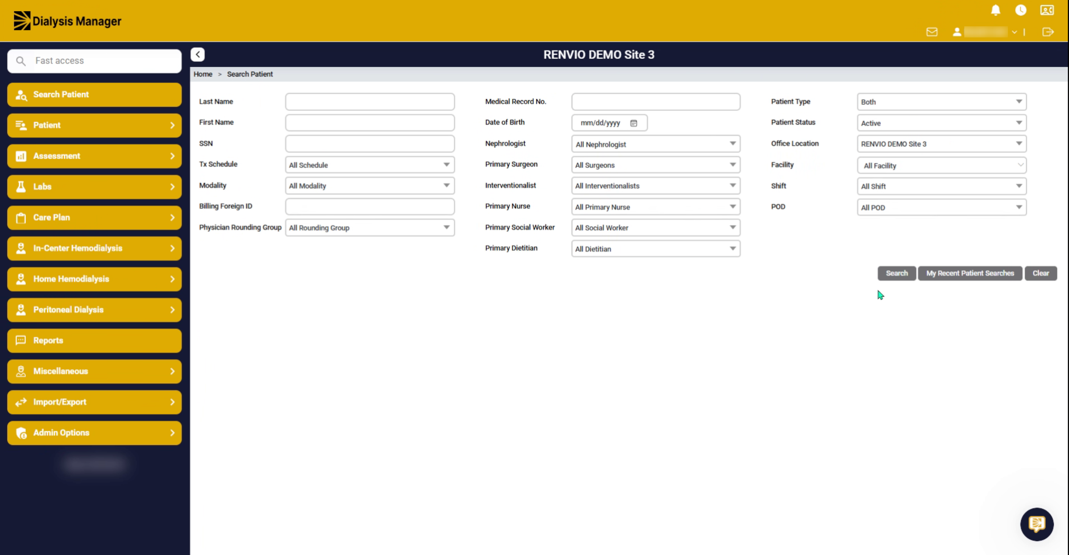Open the Reports sidebar item
The width and height of the screenshot is (1069, 555).
[x=94, y=340]
